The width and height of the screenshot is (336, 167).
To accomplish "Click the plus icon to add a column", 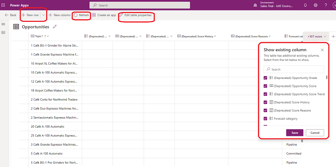I will pyautogui.click(x=333, y=37).
